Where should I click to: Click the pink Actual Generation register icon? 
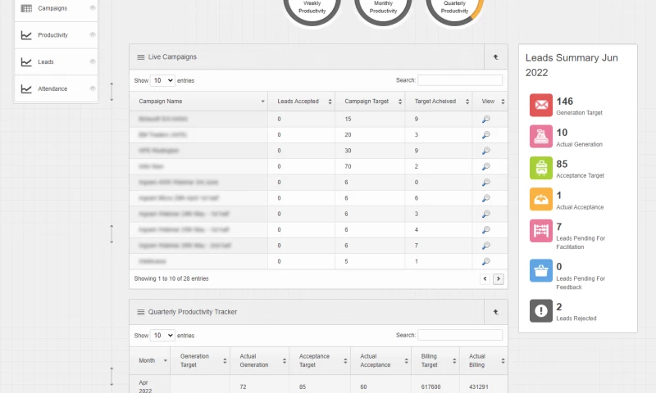541,137
